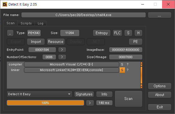This screenshot has width=175, height=114.
Task: Open strings with the top S button
Action: pyautogui.click(x=128, y=33)
